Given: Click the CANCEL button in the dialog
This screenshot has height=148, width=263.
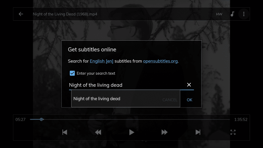Looking at the screenshot, I should coord(170,100).
